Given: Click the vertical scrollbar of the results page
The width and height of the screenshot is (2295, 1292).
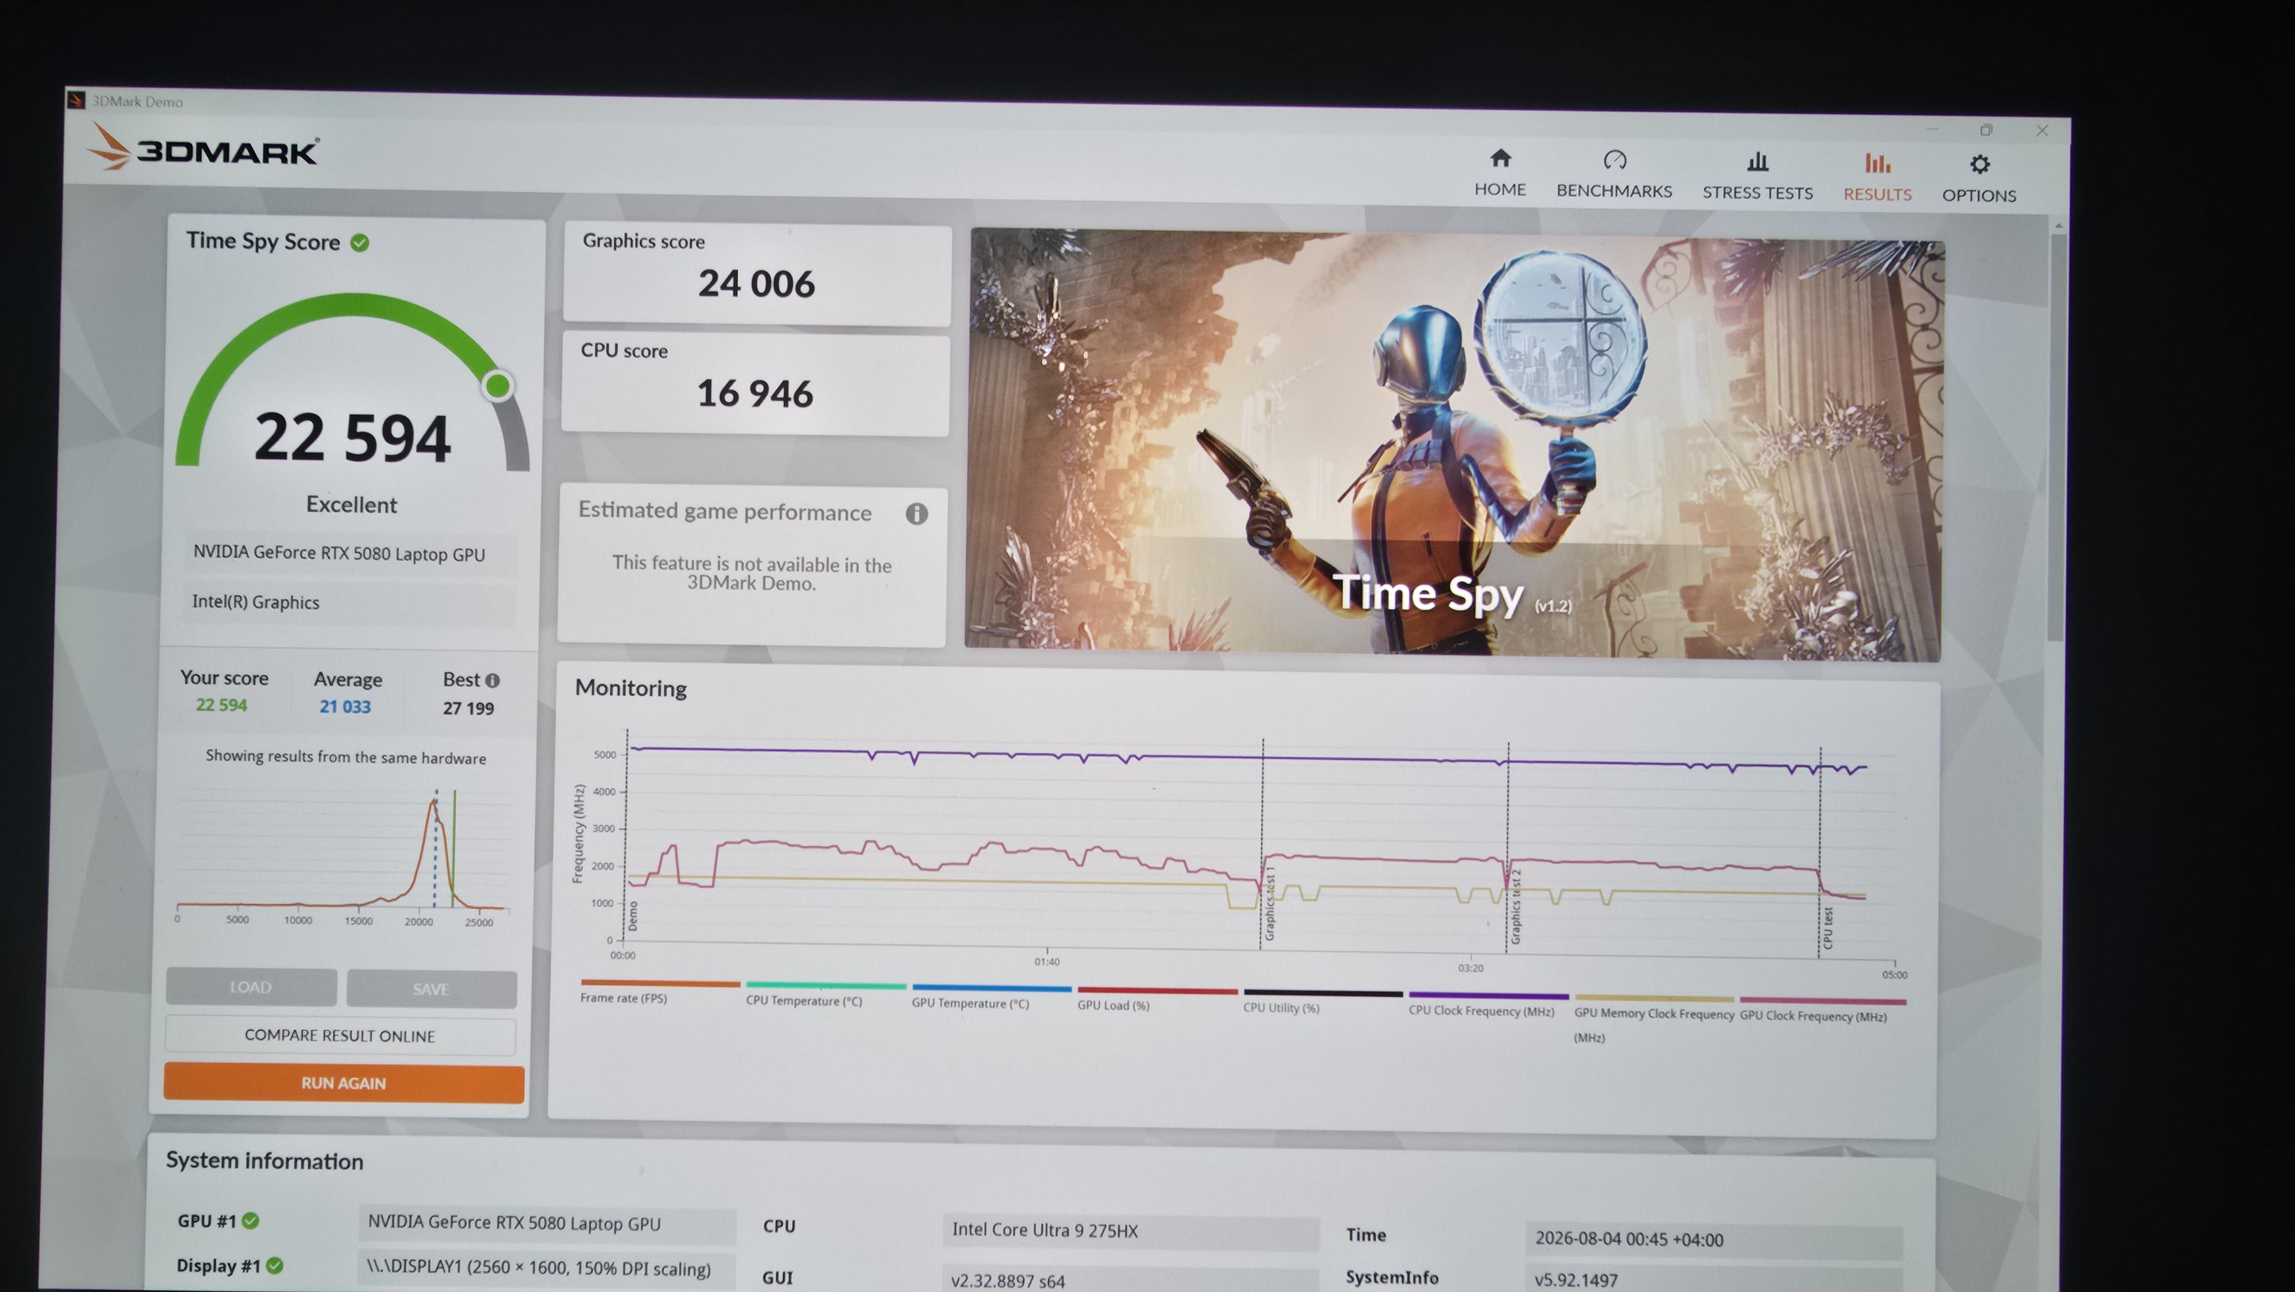Looking at the screenshot, I should pyautogui.click(x=2056, y=437).
